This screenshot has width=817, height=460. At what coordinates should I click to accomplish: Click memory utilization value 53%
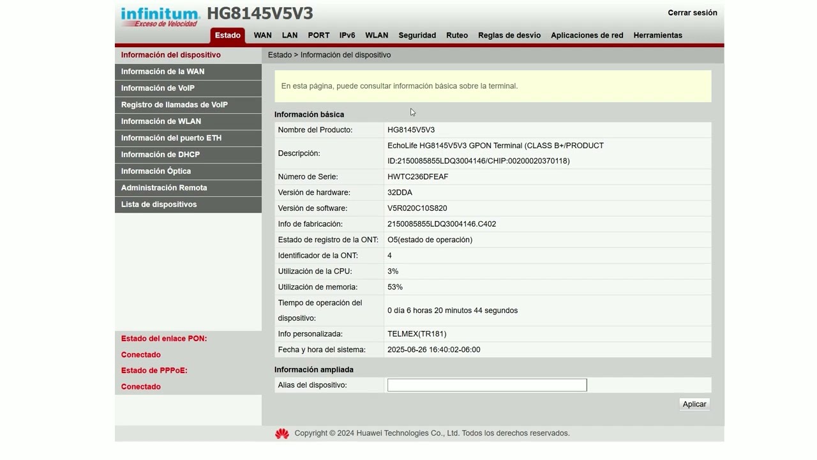pyautogui.click(x=395, y=287)
